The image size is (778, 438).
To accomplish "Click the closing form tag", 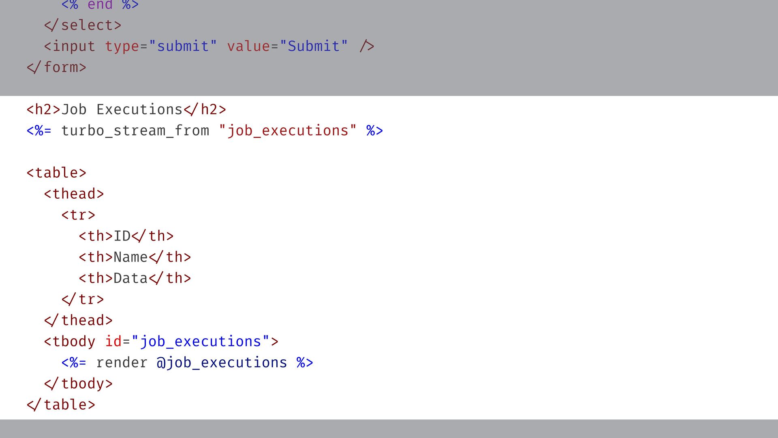I will (57, 67).
